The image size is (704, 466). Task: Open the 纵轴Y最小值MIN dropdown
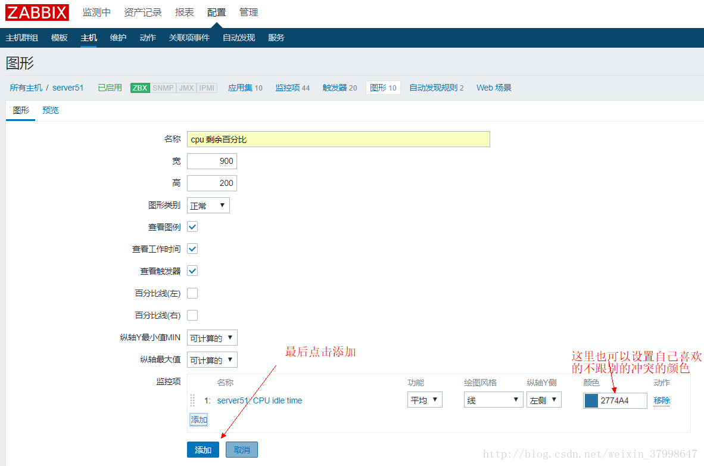tap(212, 337)
